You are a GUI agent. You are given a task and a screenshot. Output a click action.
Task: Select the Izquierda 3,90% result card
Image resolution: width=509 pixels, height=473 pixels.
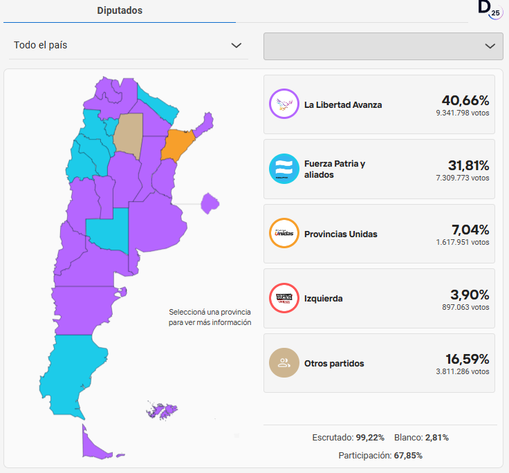tap(379, 298)
